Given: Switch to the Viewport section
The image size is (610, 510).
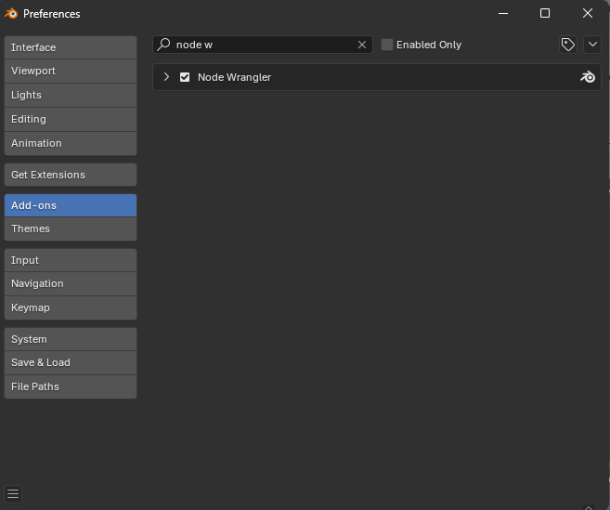Looking at the screenshot, I should [71, 71].
